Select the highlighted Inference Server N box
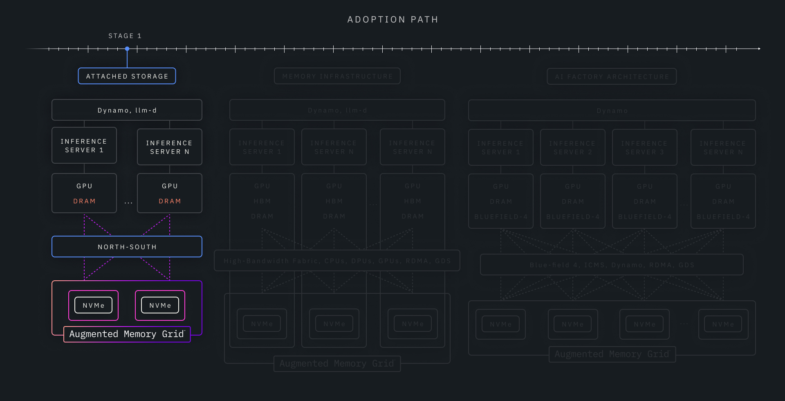This screenshot has height=401, width=785. 170,147
